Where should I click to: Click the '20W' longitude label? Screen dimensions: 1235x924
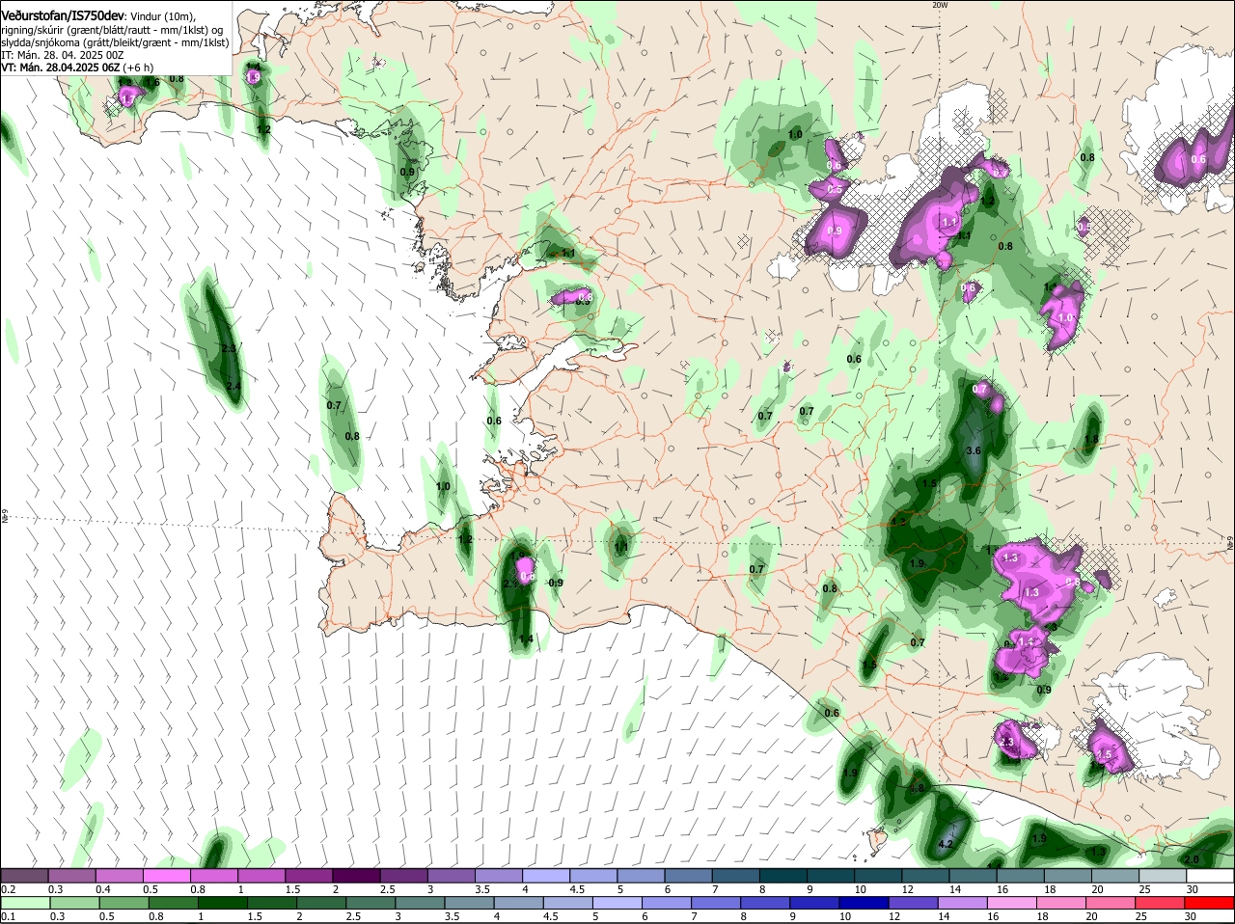pyautogui.click(x=940, y=5)
